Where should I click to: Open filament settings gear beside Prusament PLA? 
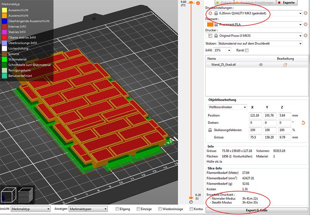click(305, 24)
